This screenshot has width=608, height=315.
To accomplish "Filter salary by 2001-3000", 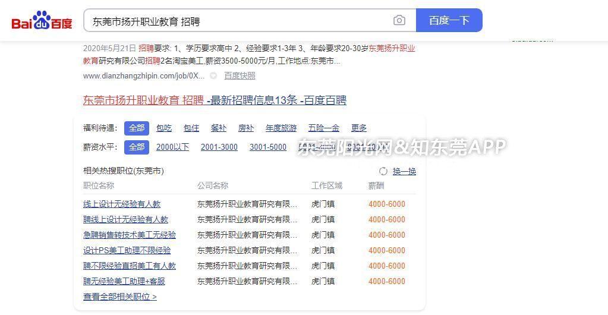I will [x=219, y=147].
